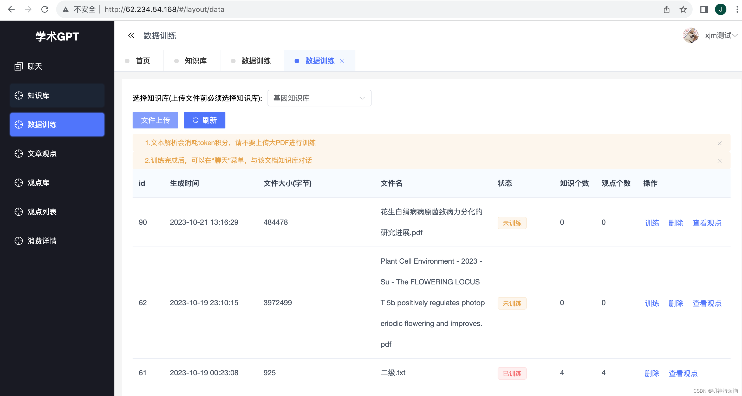Click the 刷新 refresh button
Screen dimensions: 742x396
[205, 120]
